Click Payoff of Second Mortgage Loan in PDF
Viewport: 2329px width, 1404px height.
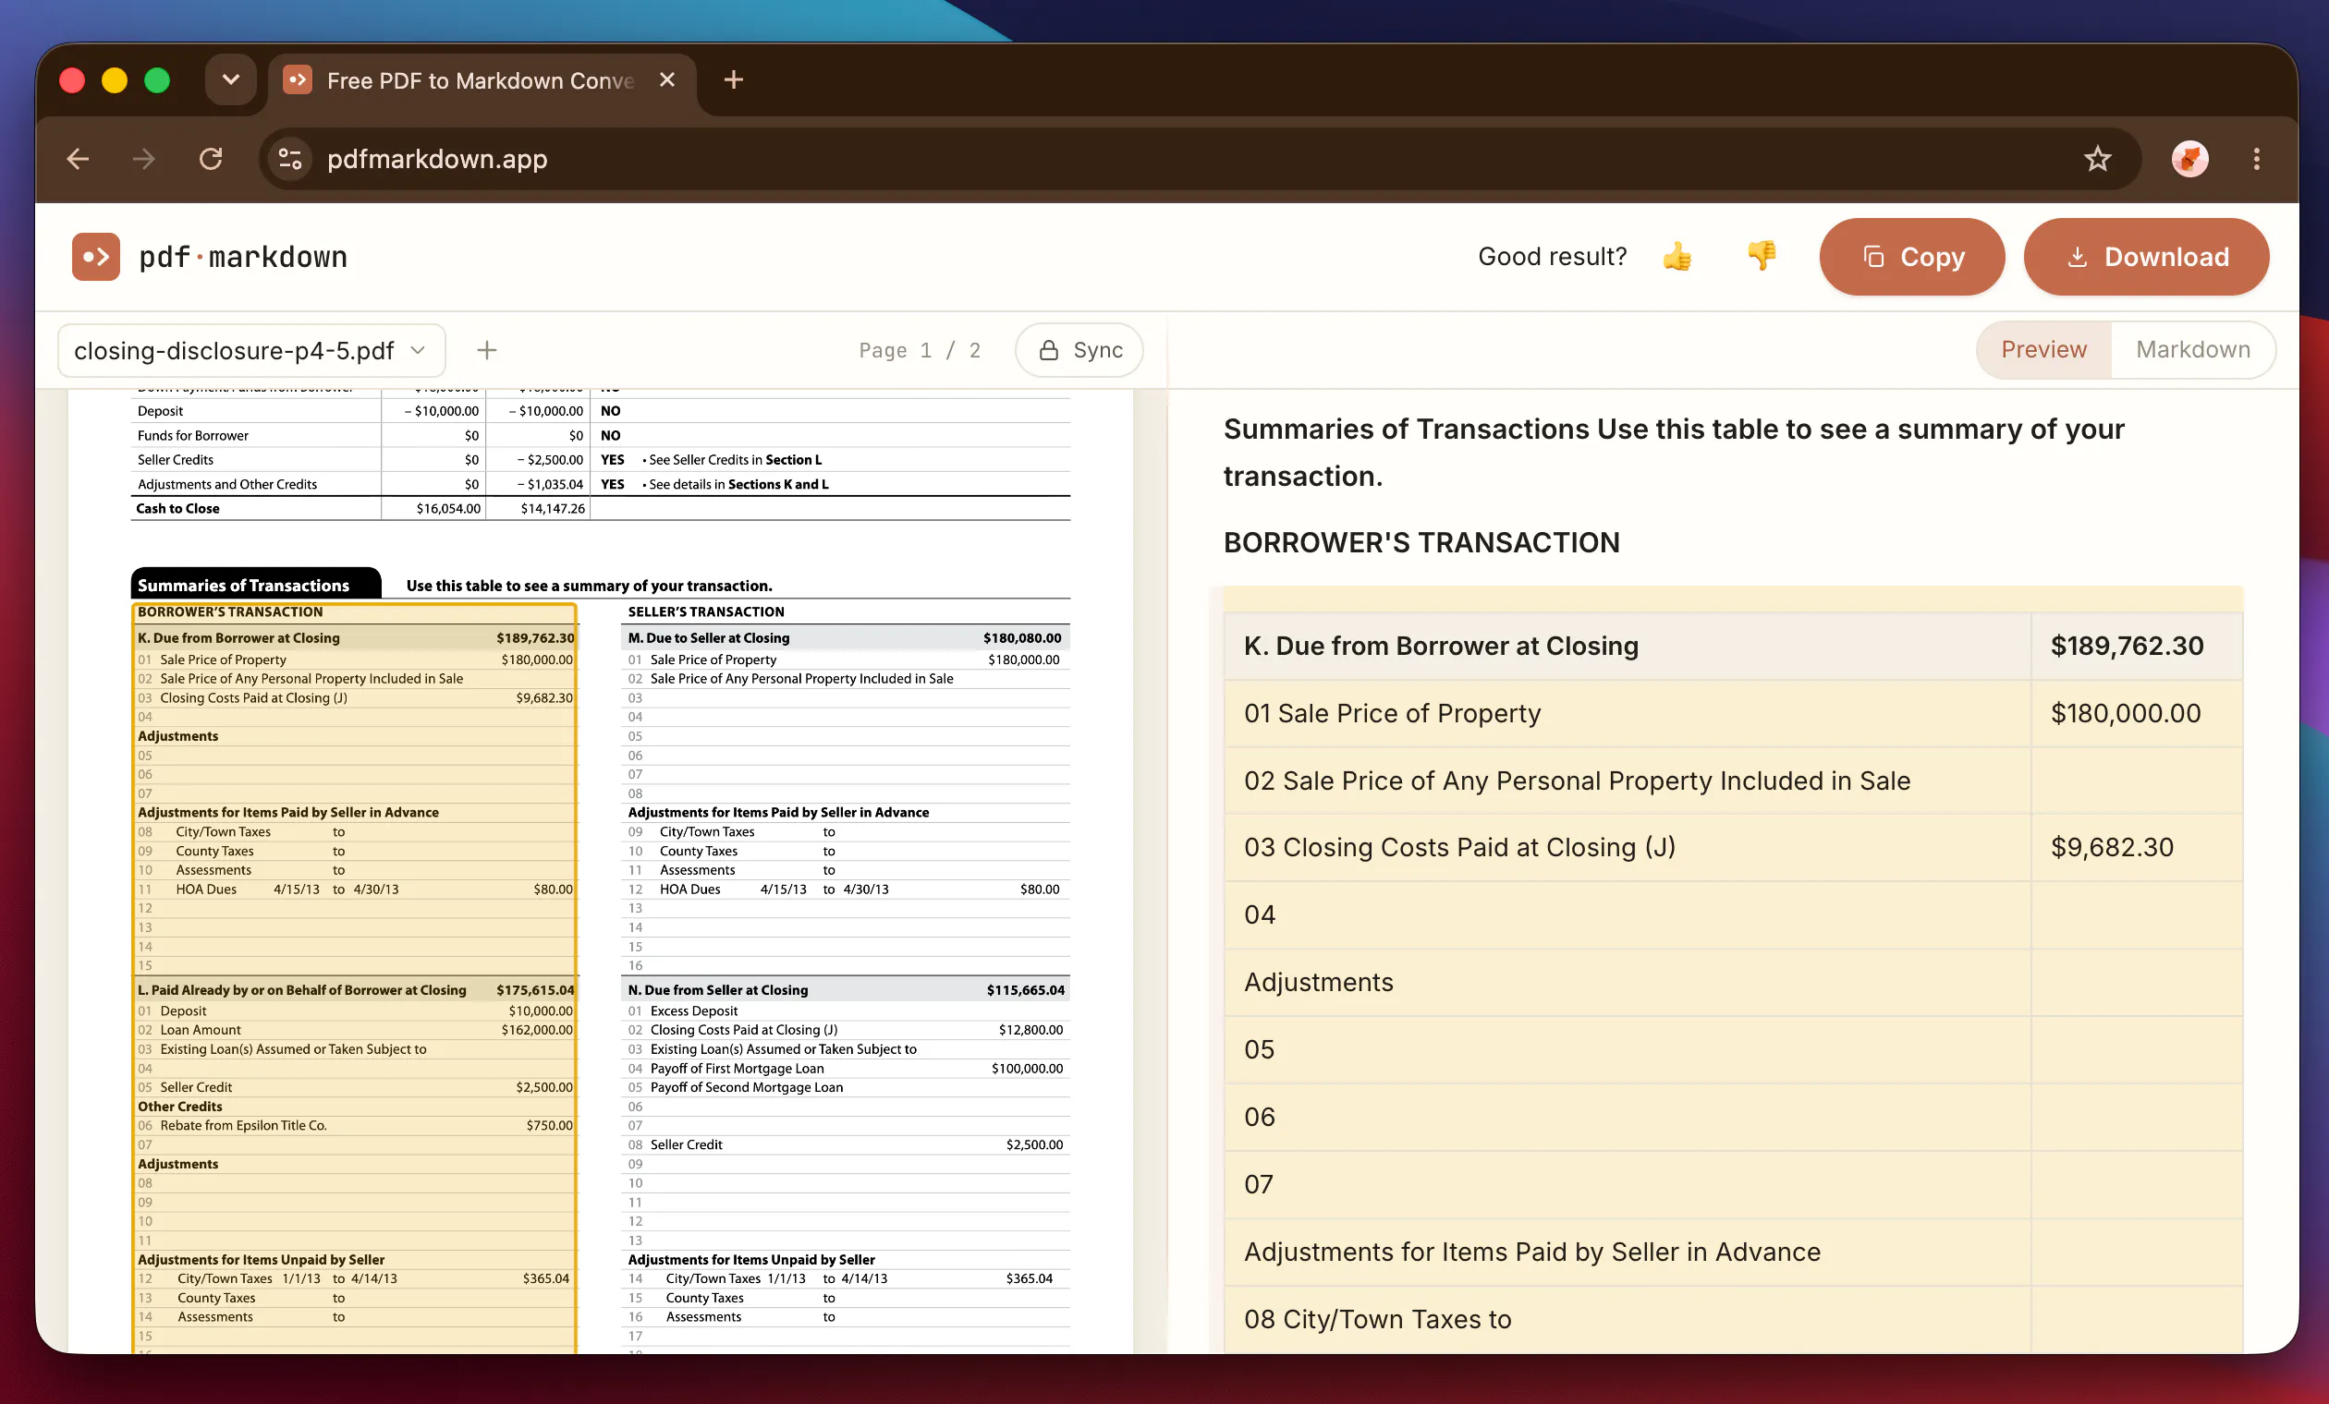click(747, 1087)
